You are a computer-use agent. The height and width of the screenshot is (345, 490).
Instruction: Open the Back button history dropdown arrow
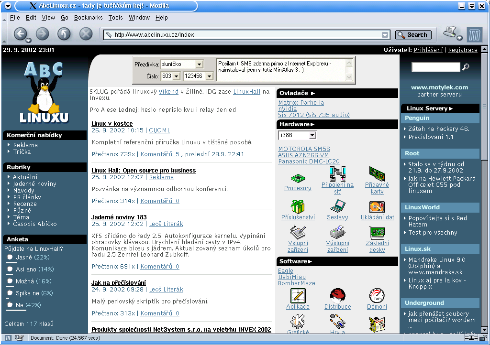[28, 40]
